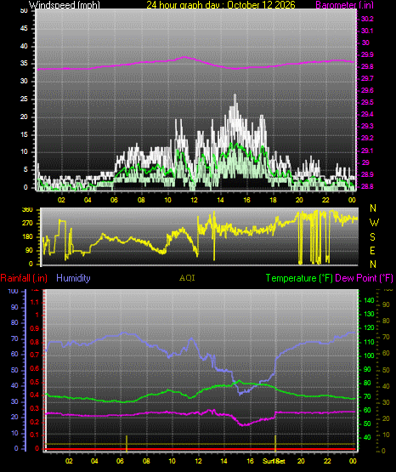Click the 180 value on wind direction axis
The image size is (396, 472).
click(x=27, y=237)
